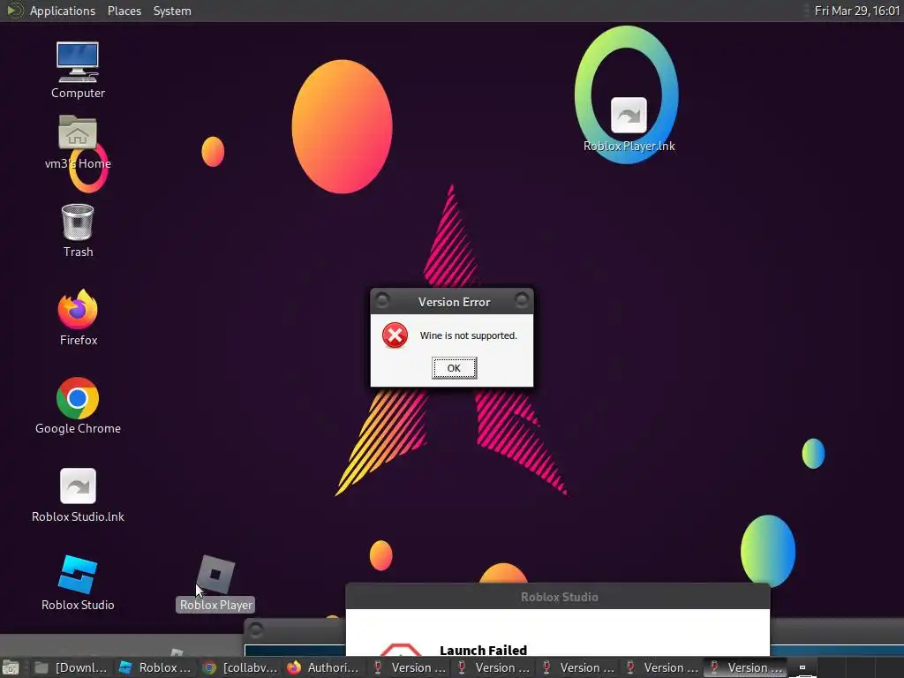Close the Version Error dialog with its title-bar button
Image resolution: width=904 pixels, height=678 pixels.
coord(521,300)
